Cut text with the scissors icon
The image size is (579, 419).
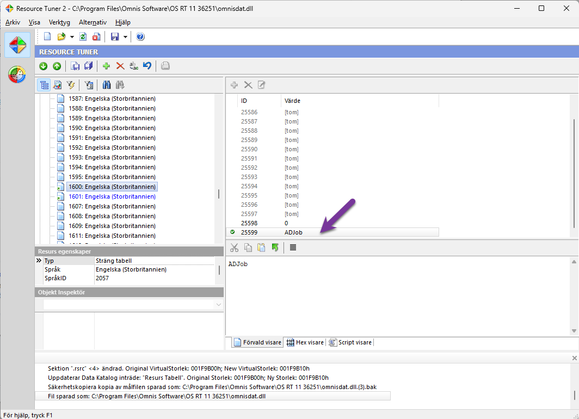pyautogui.click(x=234, y=248)
